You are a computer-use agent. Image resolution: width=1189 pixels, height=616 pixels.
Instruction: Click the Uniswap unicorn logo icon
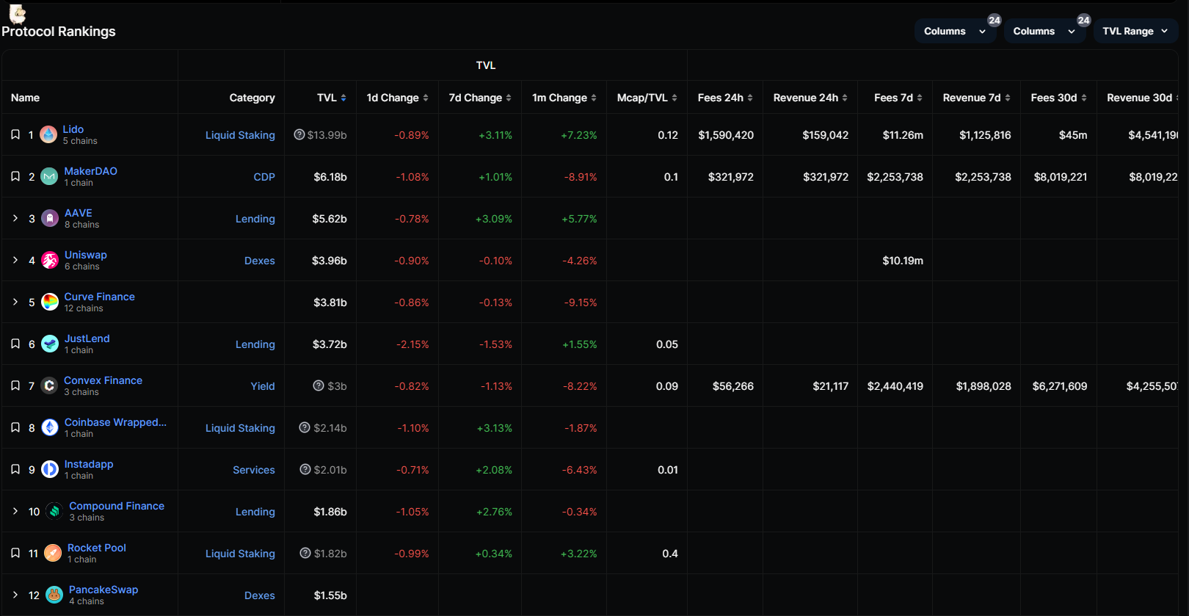point(50,260)
